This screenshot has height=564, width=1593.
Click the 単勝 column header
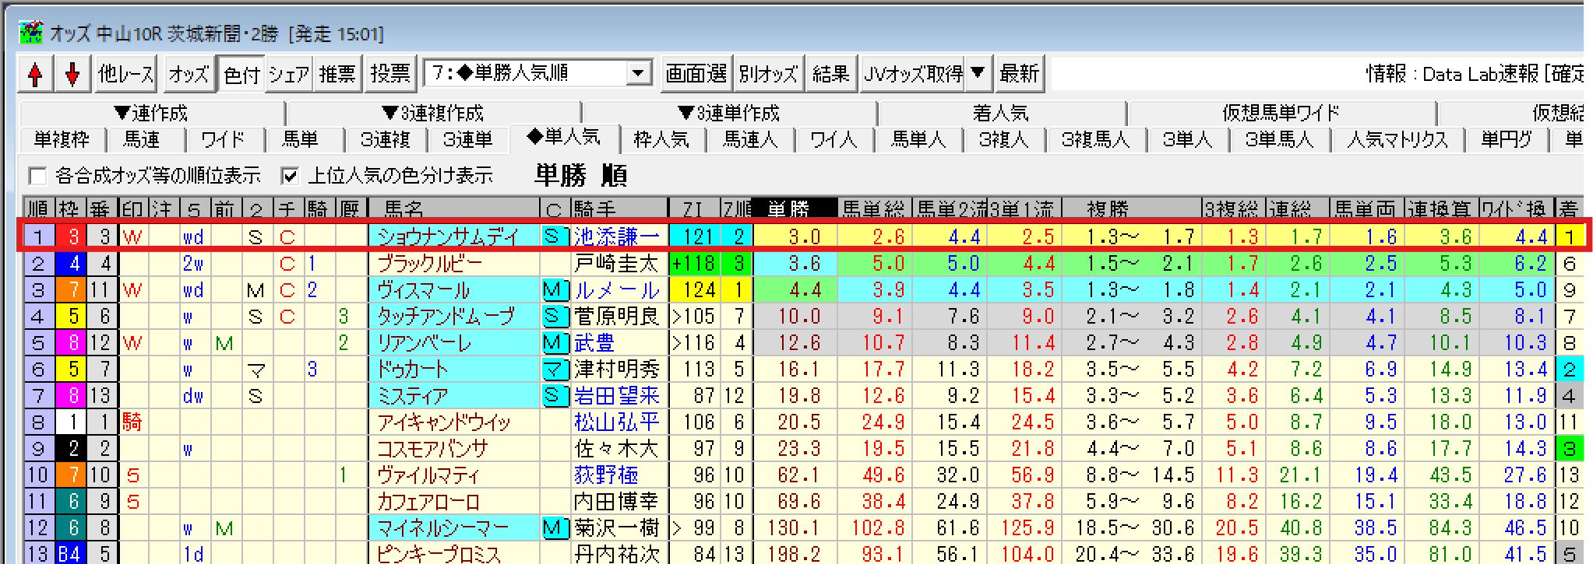click(x=789, y=208)
